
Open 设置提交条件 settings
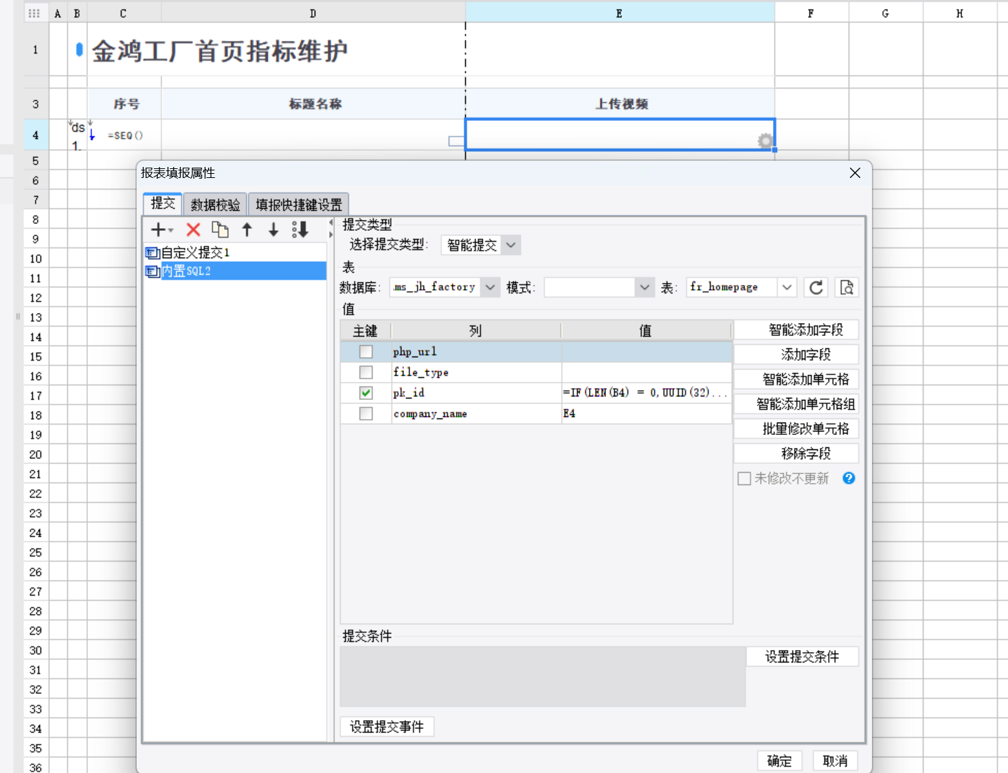(x=803, y=657)
